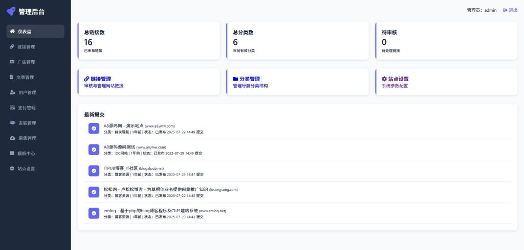
Task: Click the link icon beside sidebar 链接管理
Action: pyautogui.click(x=12, y=46)
